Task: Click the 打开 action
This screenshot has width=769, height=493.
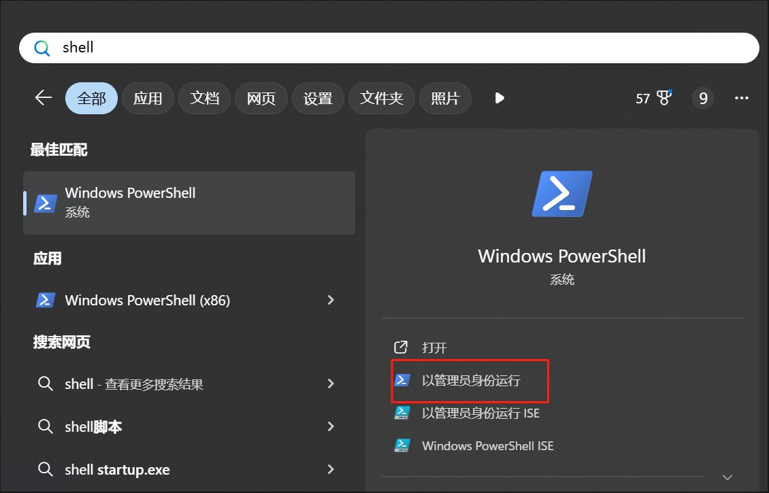Action: (435, 347)
